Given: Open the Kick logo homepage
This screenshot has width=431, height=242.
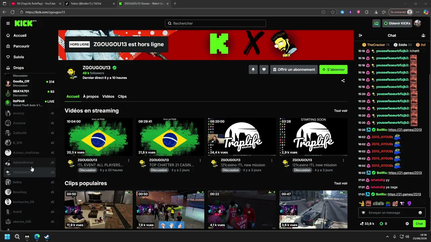Looking at the screenshot, I should pos(25,23).
